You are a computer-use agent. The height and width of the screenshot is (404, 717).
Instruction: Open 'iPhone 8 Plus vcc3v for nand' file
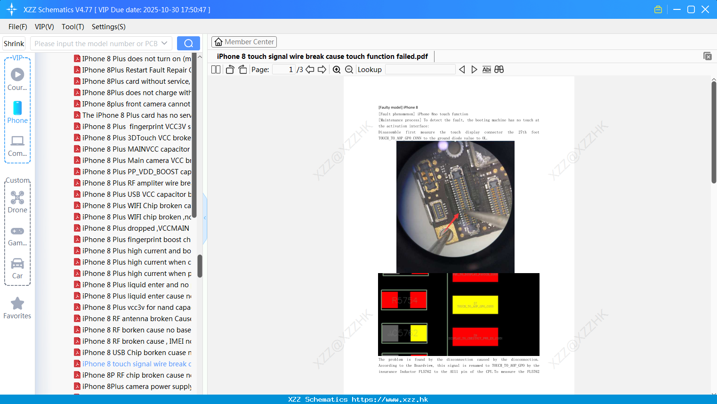point(132,307)
